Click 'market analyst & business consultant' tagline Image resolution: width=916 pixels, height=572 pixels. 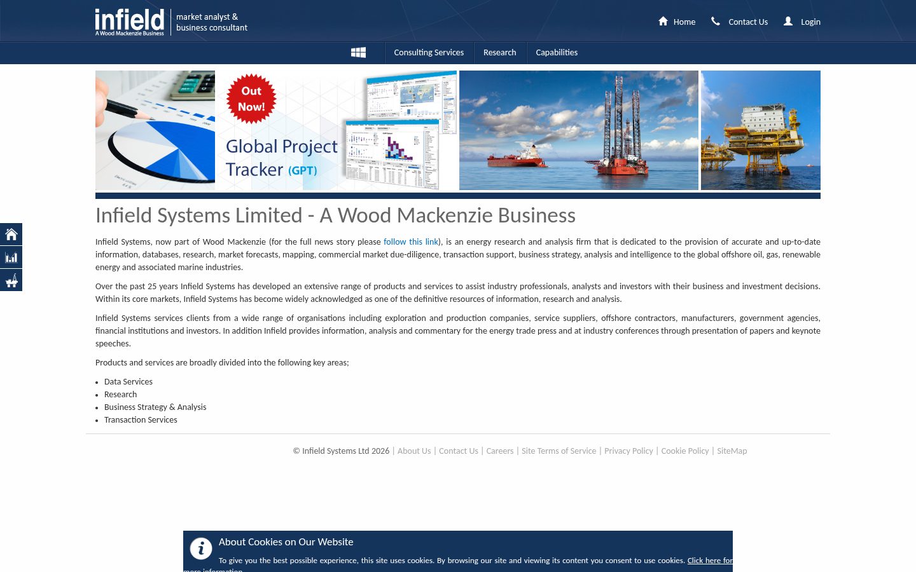pyautogui.click(x=212, y=22)
